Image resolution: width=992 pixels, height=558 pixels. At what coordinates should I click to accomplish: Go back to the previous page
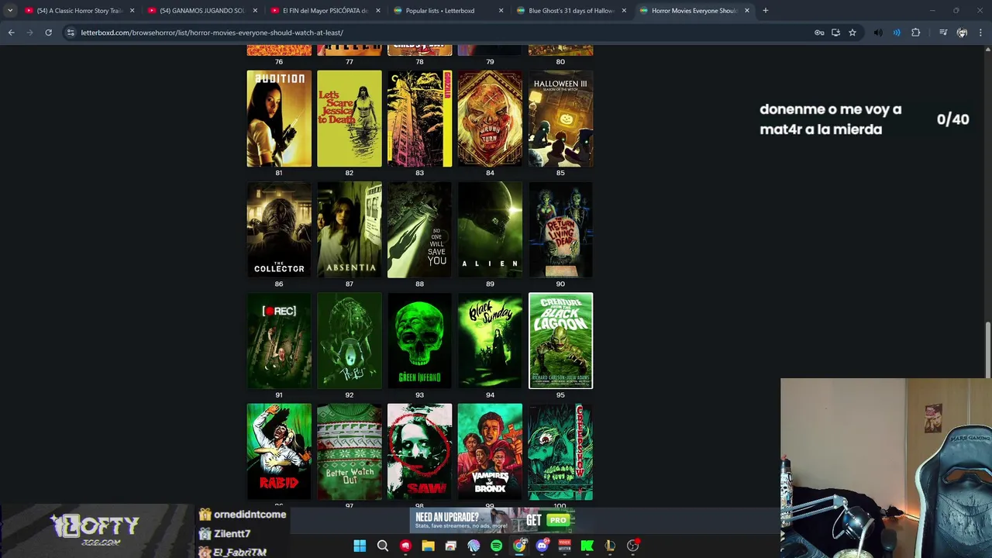[x=11, y=33]
